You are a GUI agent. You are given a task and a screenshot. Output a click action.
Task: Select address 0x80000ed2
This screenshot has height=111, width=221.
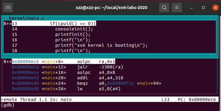pyautogui.click(x=25, y=78)
